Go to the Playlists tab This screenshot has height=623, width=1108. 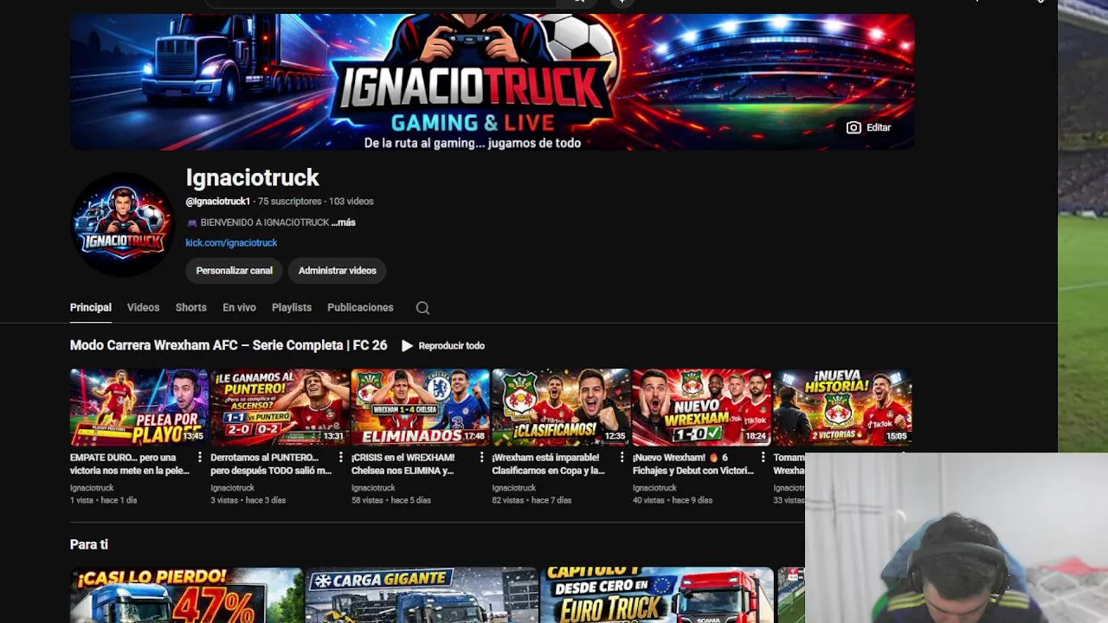[292, 307]
